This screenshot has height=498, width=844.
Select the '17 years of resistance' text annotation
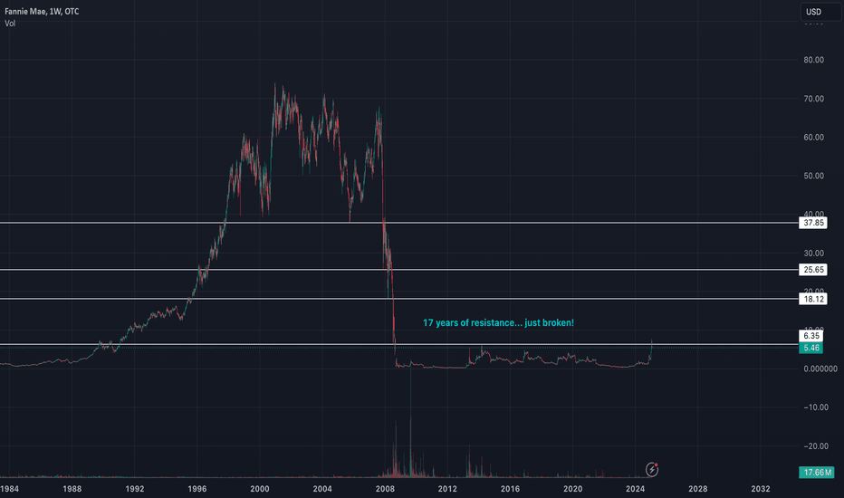click(x=498, y=322)
